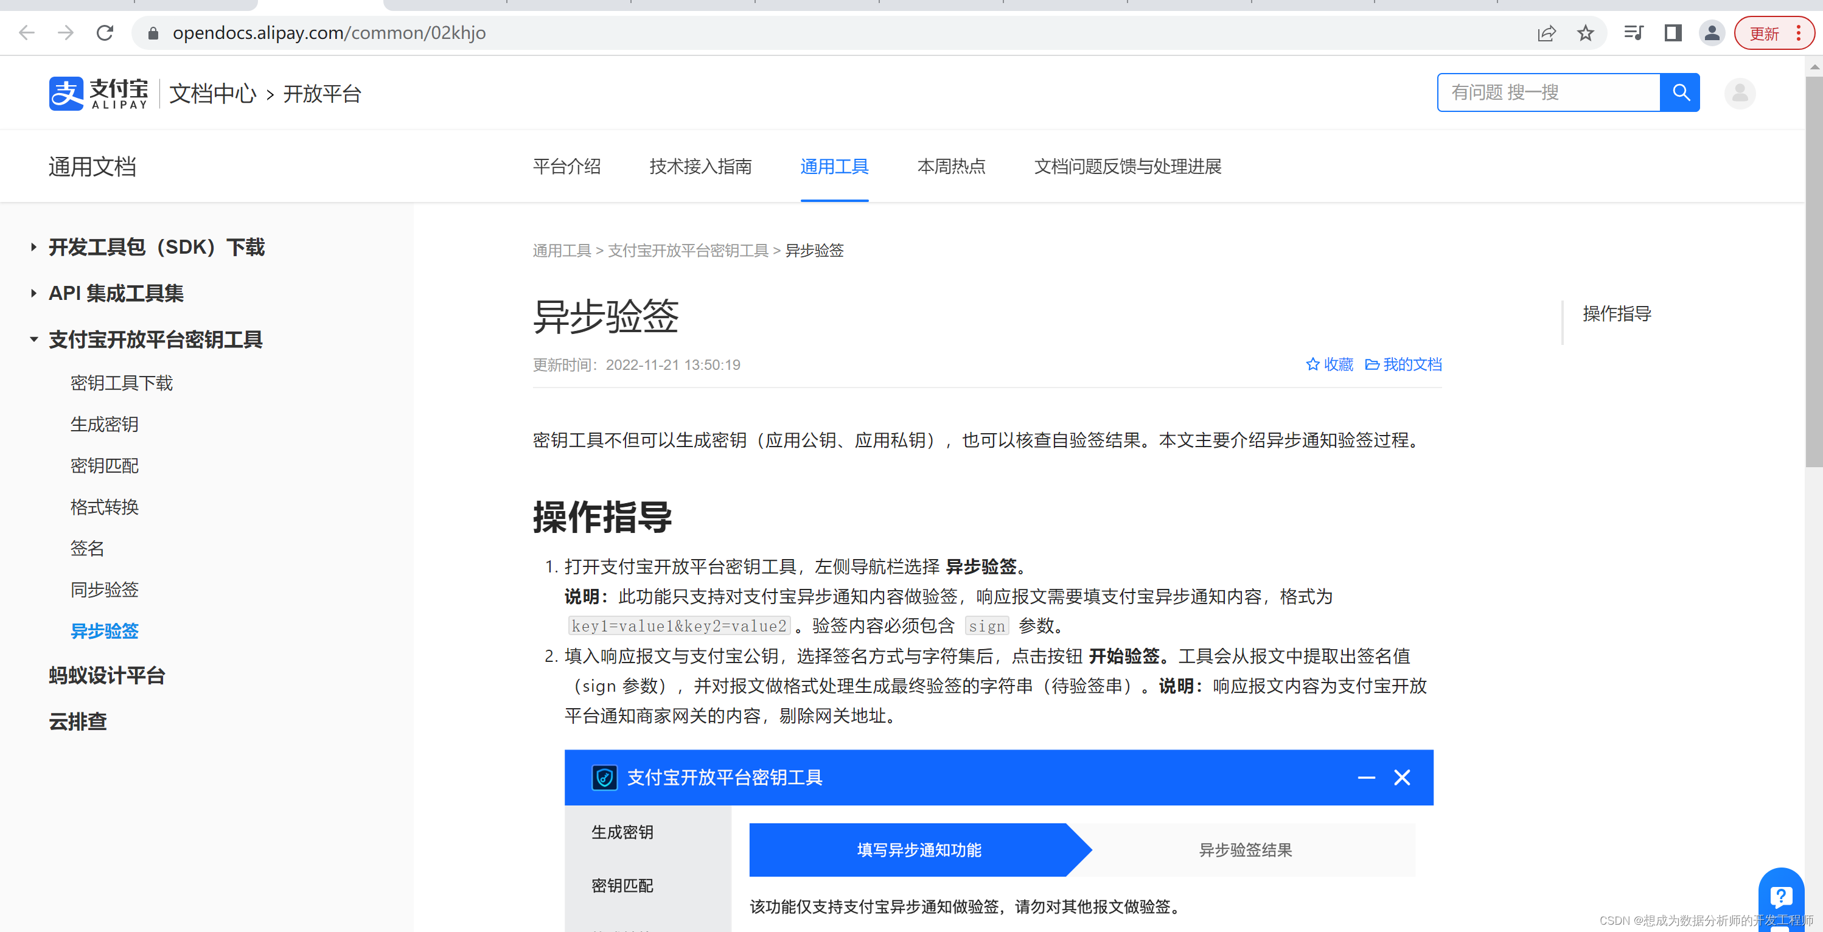Open the user avatar in page header
Viewport: 1823px width, 932px height.
click(x=1740, y=92)
